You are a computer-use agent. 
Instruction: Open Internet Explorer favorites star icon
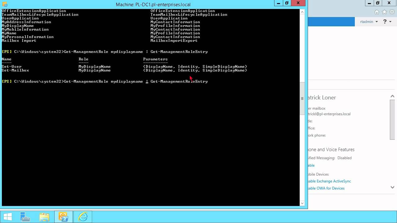384,12
